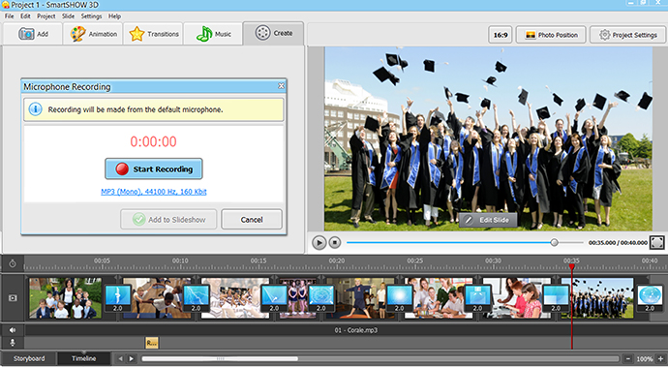Click the preview playback position slider handle

[x=555, y=242]
